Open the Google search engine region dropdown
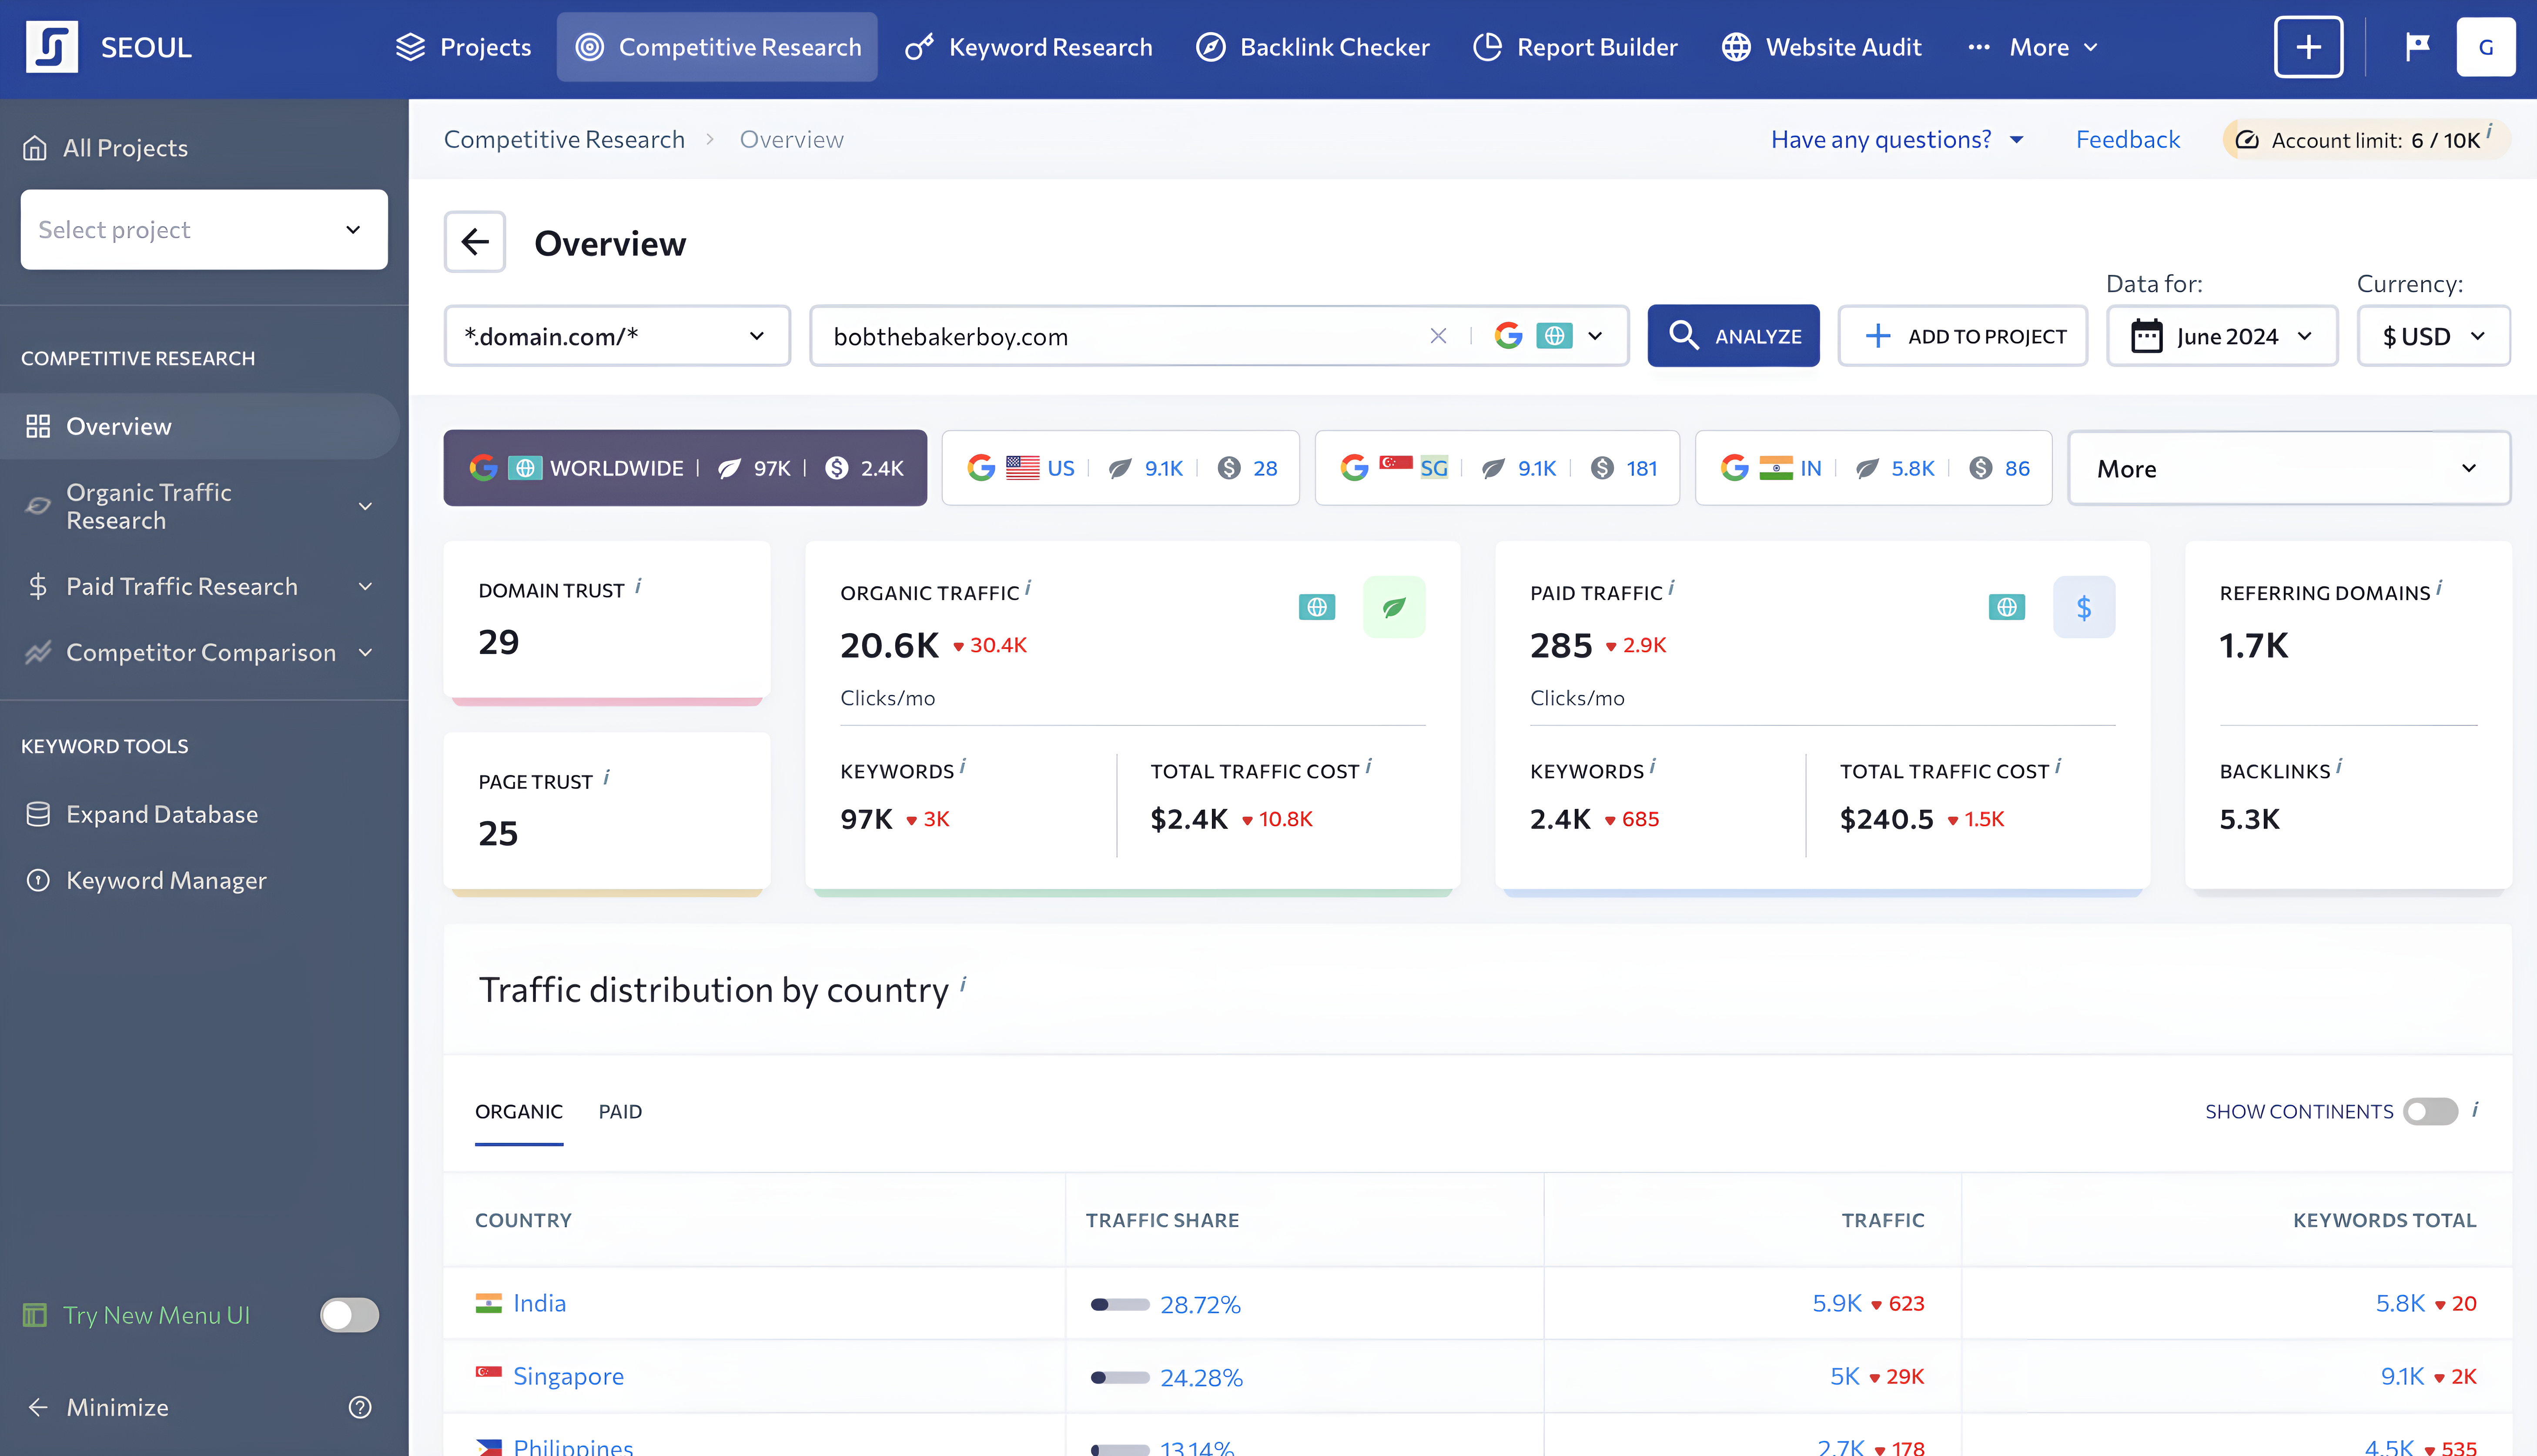This screenshot has height=1456, width=2537. pos(1548,336)
